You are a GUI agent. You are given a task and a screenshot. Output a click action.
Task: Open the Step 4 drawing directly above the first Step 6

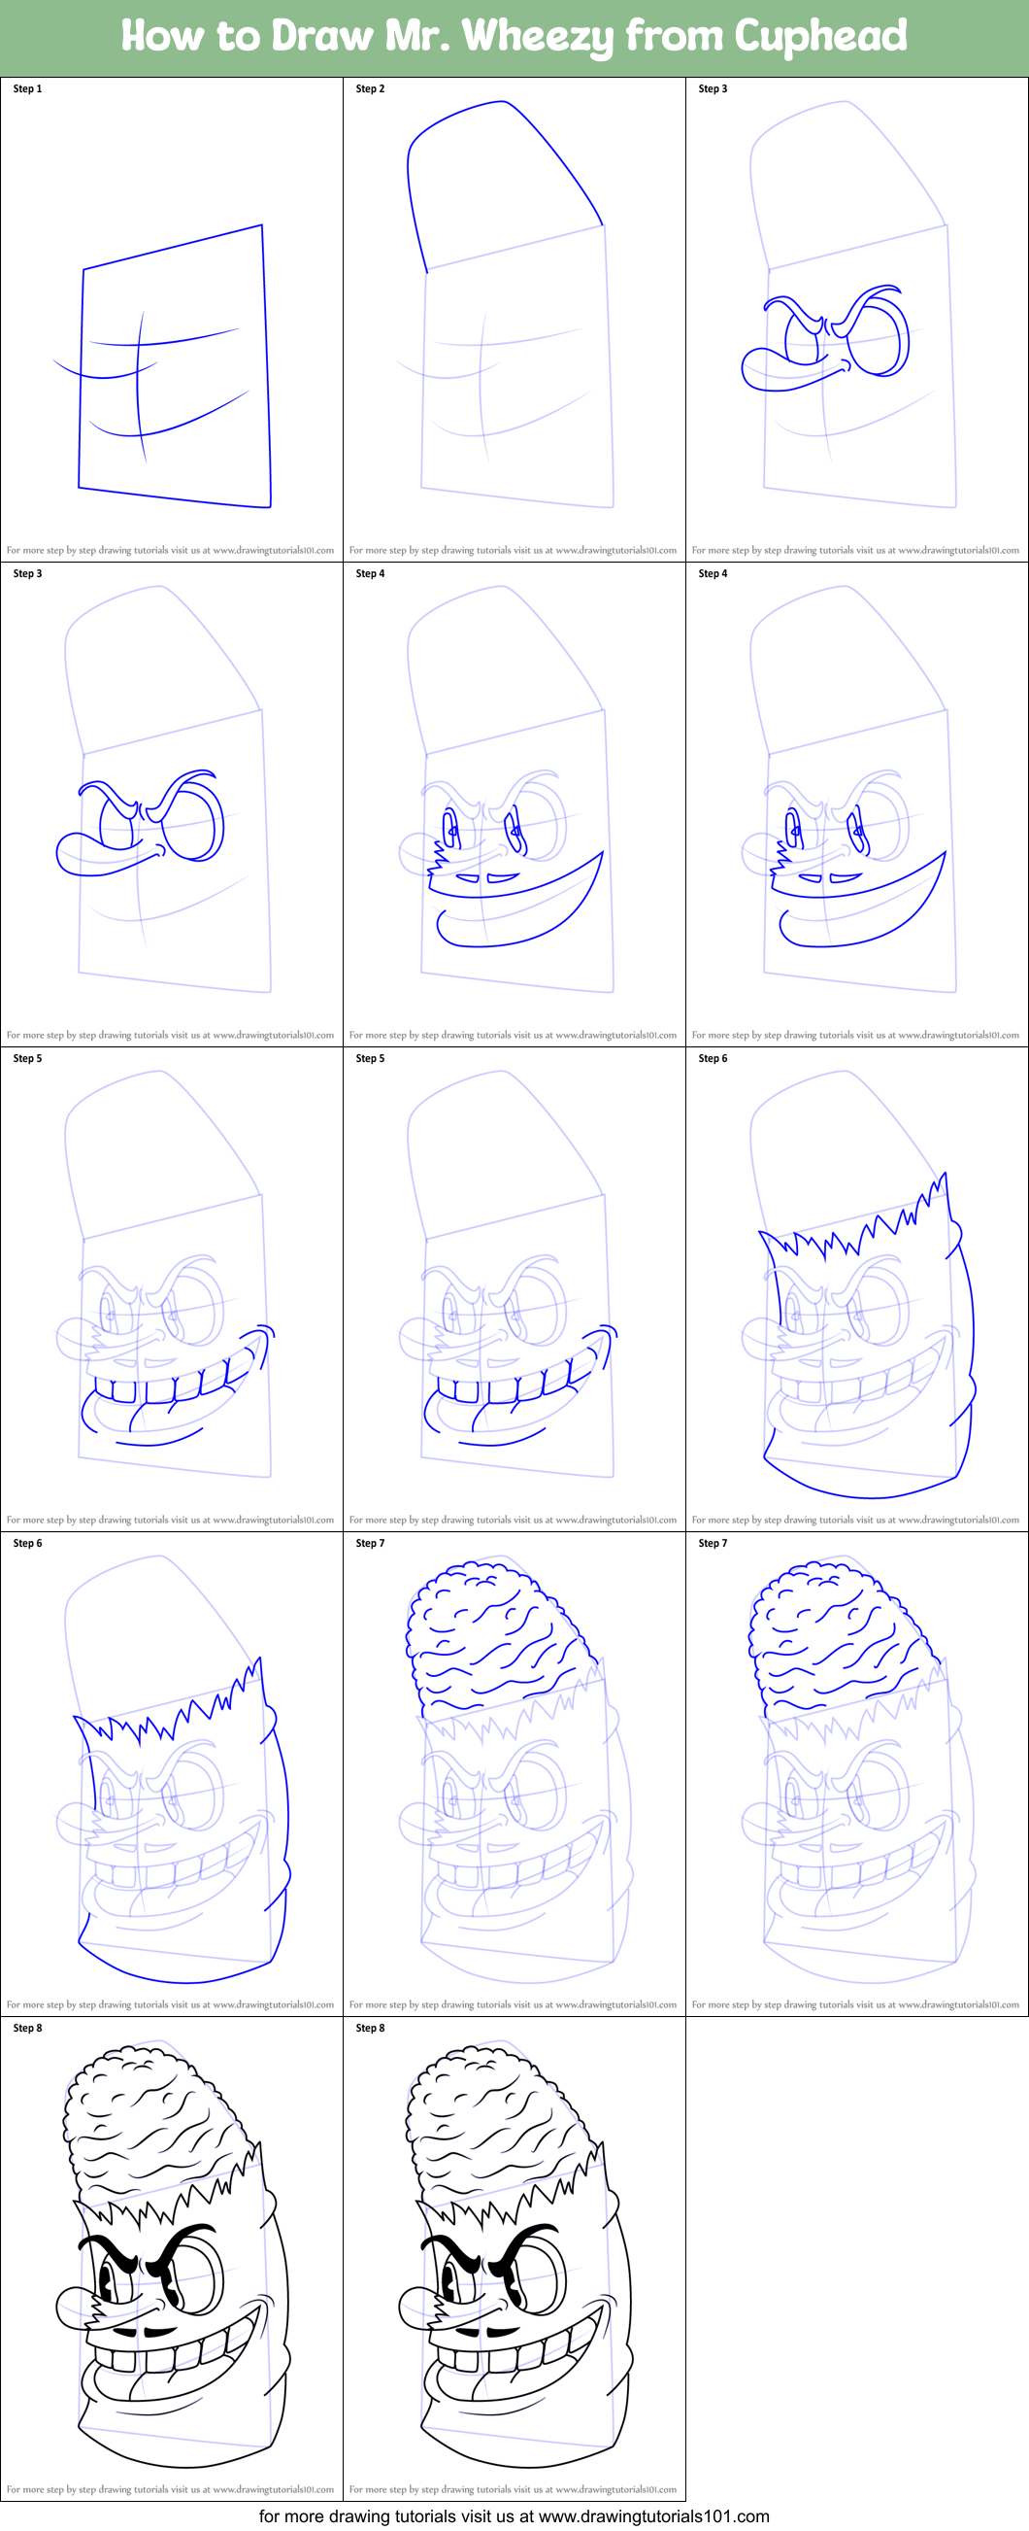[x=857, y=804]
